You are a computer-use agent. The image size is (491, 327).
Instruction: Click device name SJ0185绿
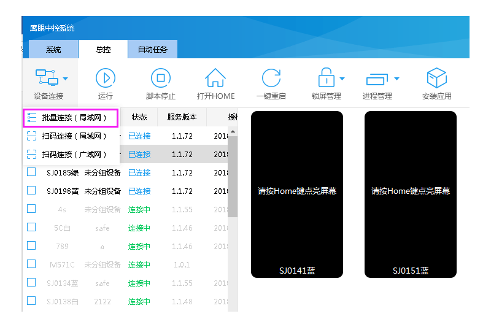point(63,173)
